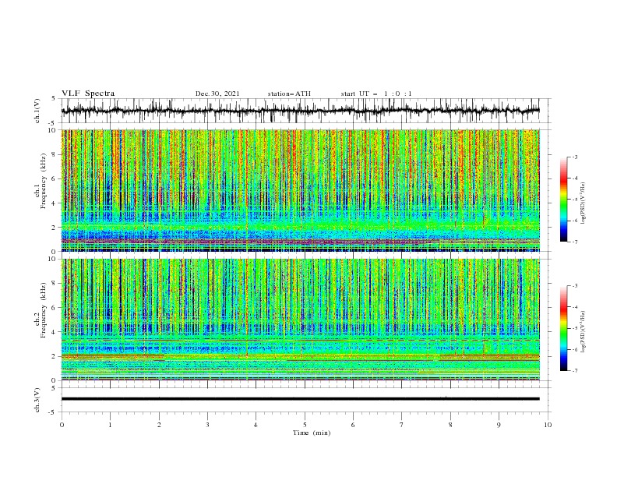This screenshot has width=617, height=477.
Task: Click inside the ch.2 spectrogram panel
Action: click(x=301, y=320)
